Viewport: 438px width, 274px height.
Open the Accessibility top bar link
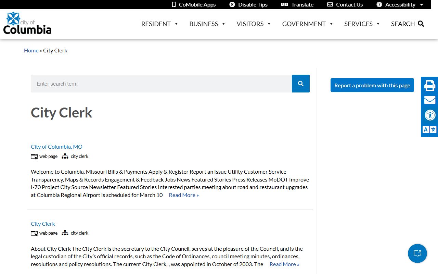tap(400, 4)
